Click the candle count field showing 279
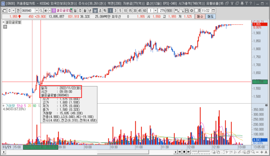This screenshot has height=156, width=270. click(162, 11)
